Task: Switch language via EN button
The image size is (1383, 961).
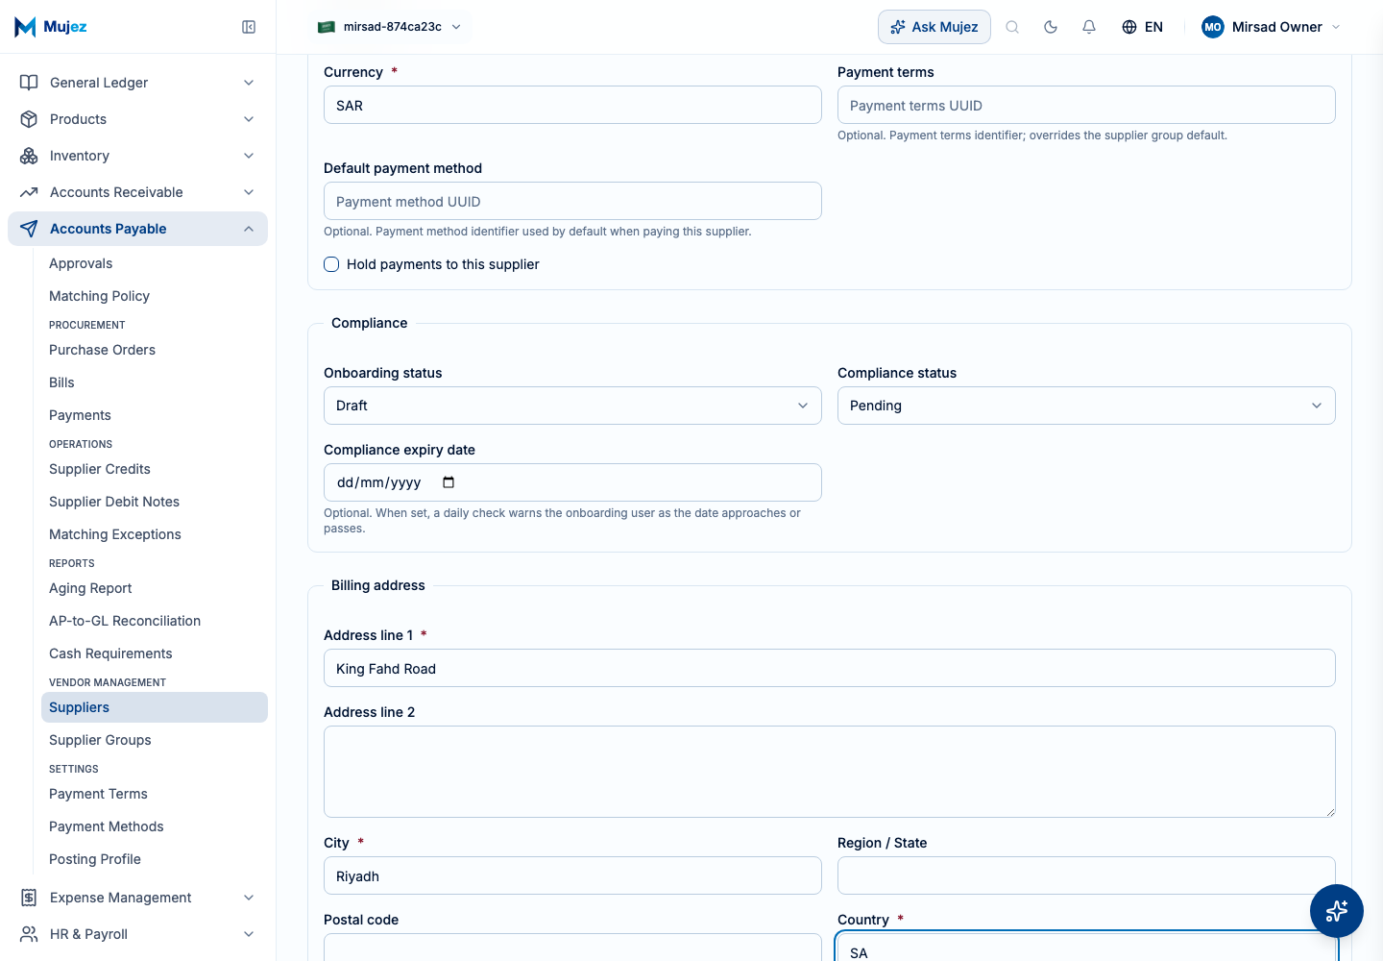Action: coord(1143,27)
